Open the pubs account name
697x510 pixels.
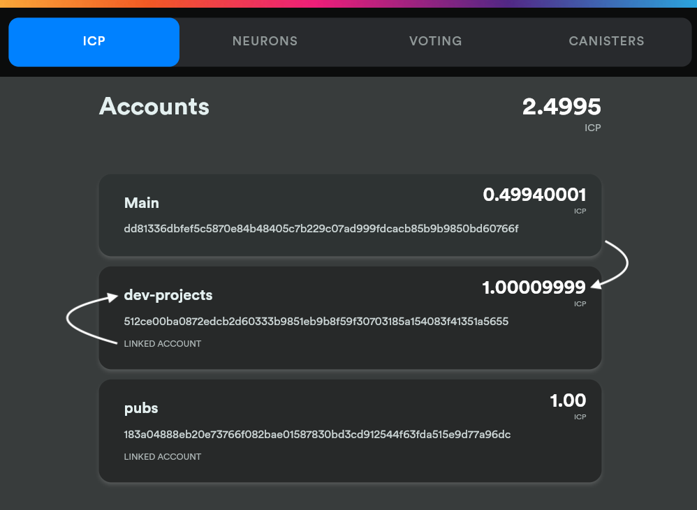pyautogui.click(x=142, y=408)
